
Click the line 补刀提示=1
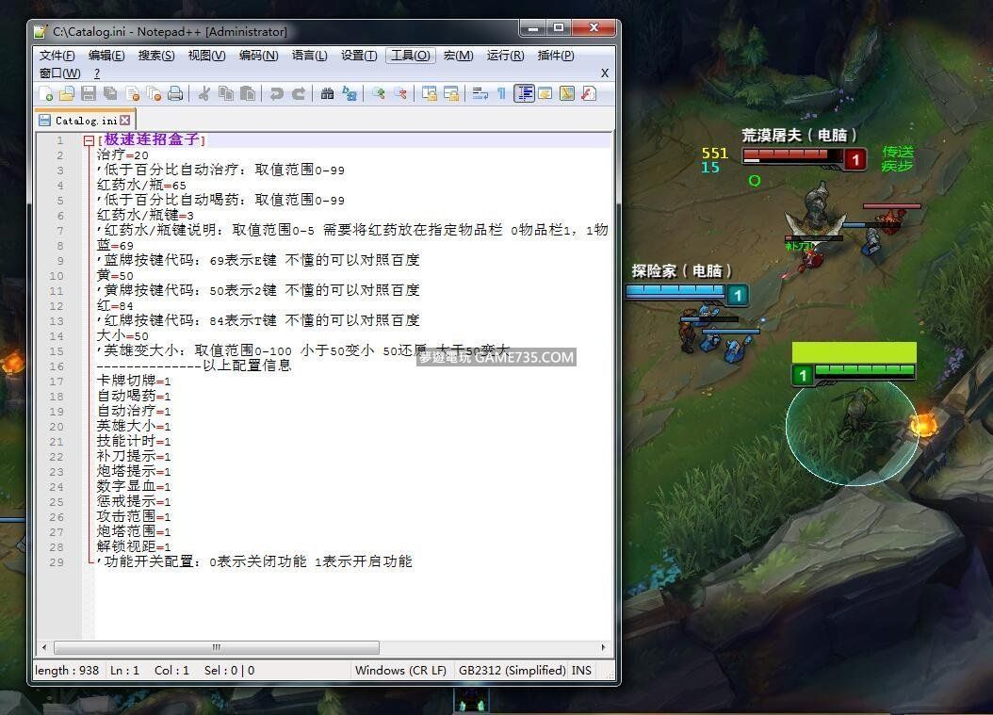[134, 456]
